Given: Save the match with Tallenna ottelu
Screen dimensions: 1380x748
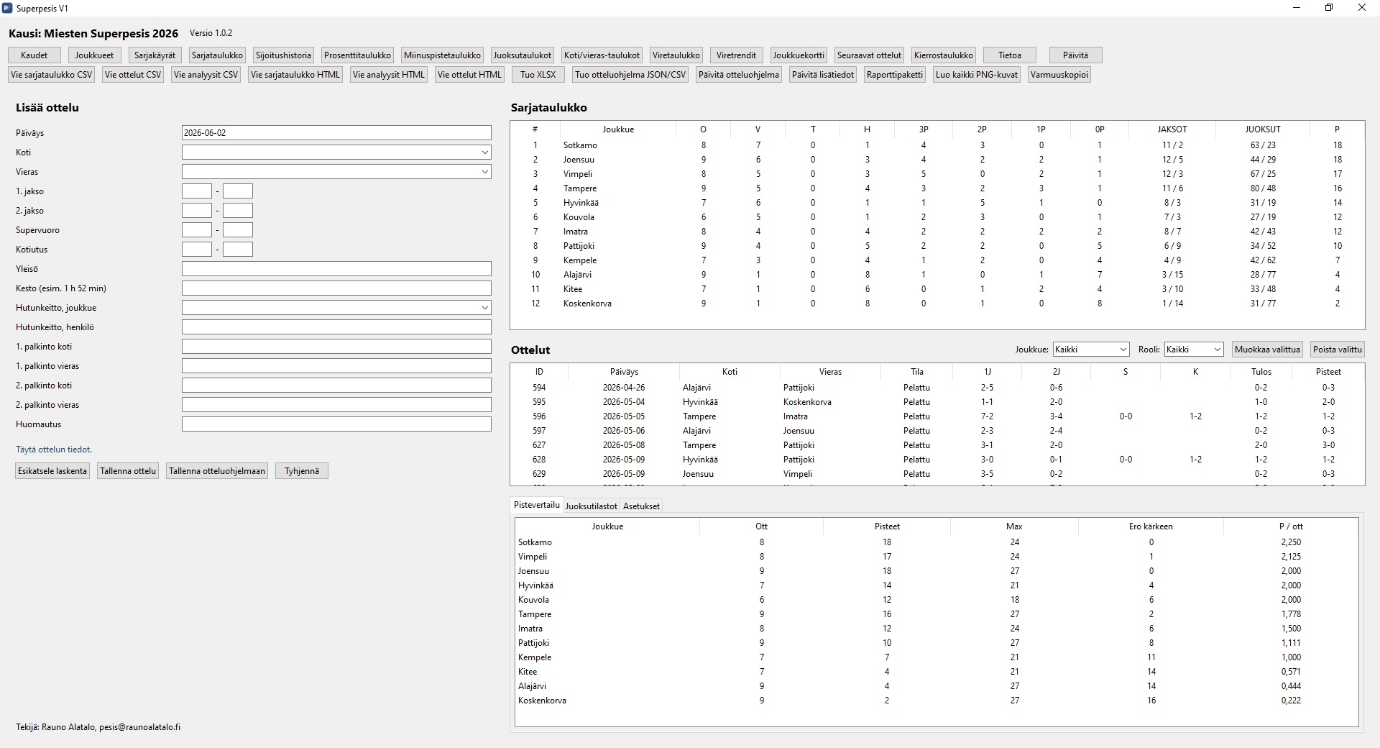Looking at the screenshot, I should 128,471.
